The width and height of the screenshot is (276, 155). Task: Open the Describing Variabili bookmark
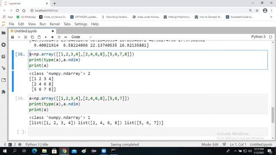pos(115,17)
